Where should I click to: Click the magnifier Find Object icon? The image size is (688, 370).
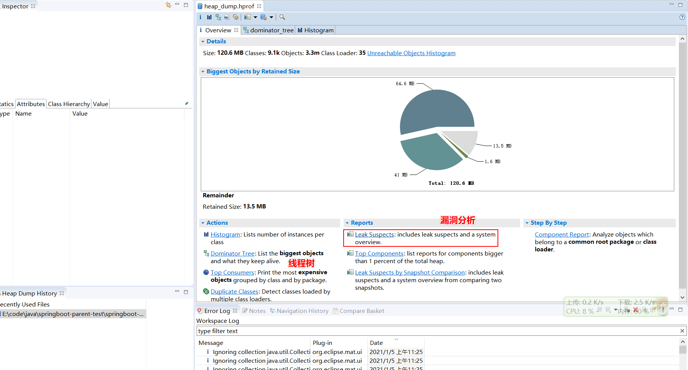tap(282, 17)
